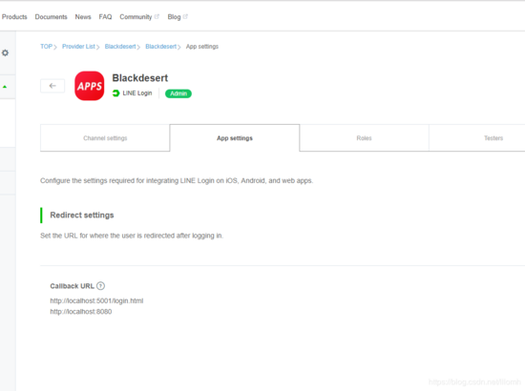The height and width of the screenshot is (391, 525).
Task: Open the Roles tab
Action: click(364, 138)
